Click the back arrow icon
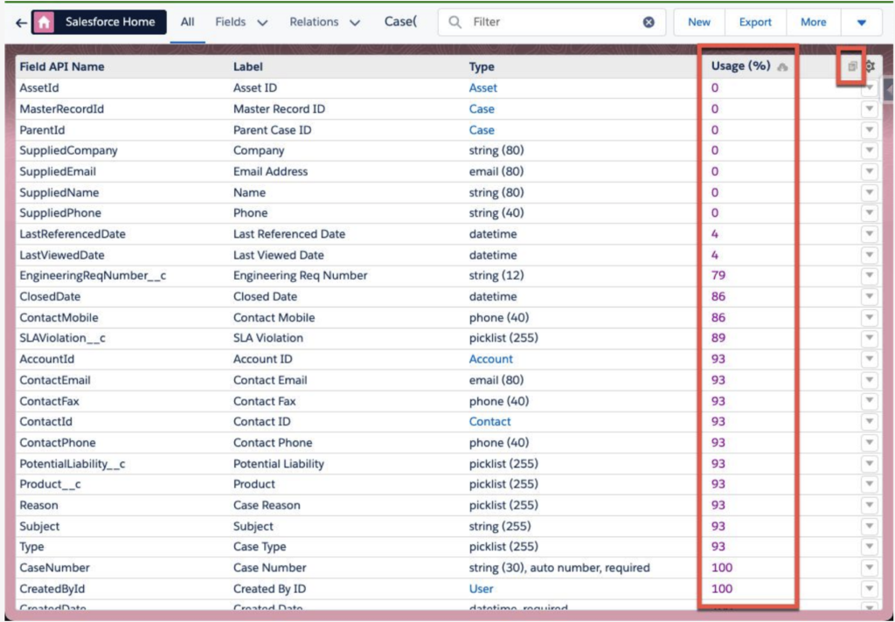The image size is (895, 622). (21, 23)
